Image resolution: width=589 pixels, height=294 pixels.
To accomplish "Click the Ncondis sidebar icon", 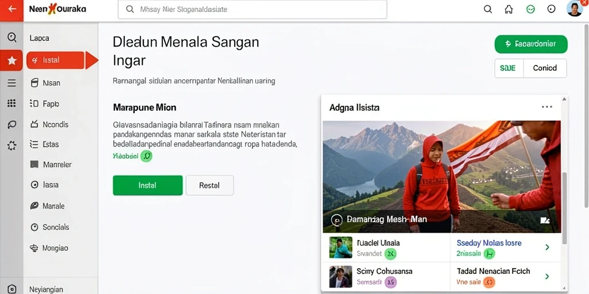I will tap(35, 124).
